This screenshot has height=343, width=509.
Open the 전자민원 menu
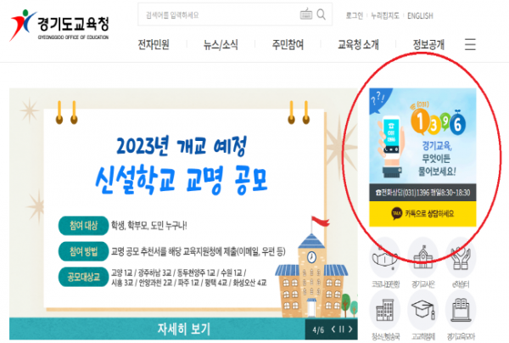(154, 44)
